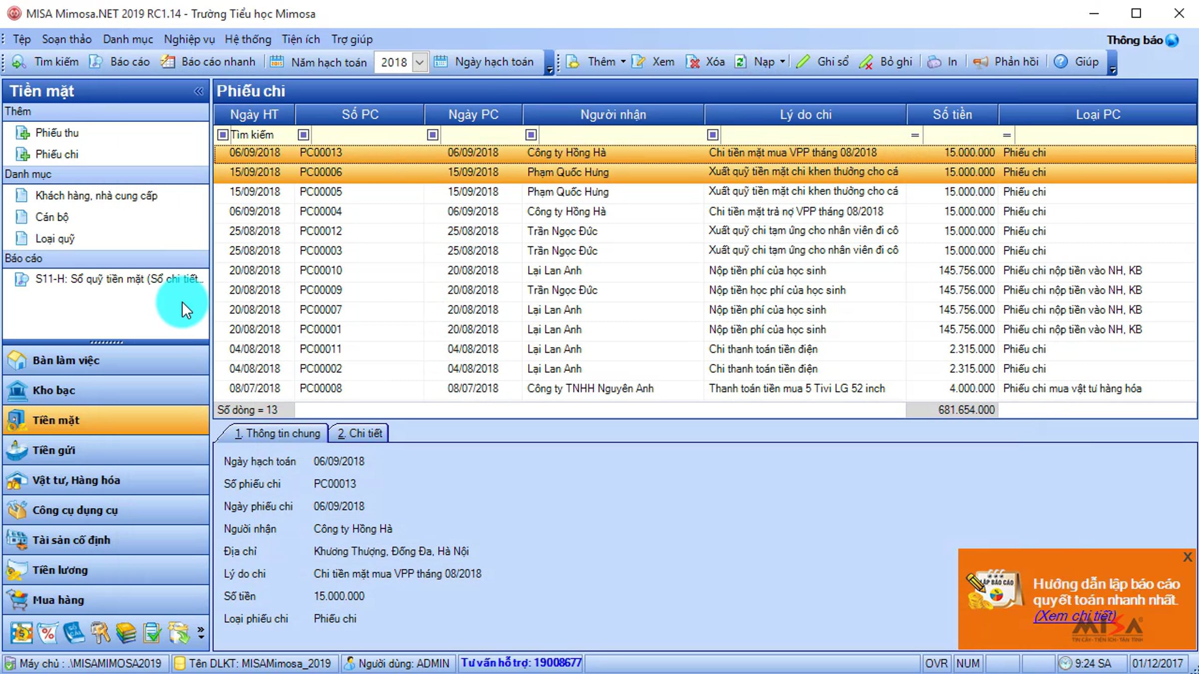The width and height of the screenshot is (1199, 674).
Task: Click the box with green arrow icon
Action: (x=178, y=633)
